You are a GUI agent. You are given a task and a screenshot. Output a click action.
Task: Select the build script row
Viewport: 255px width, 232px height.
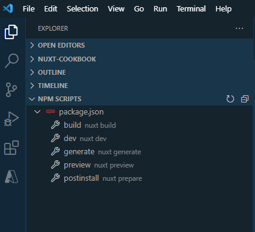pyautogui.click(x=140, y=125)
